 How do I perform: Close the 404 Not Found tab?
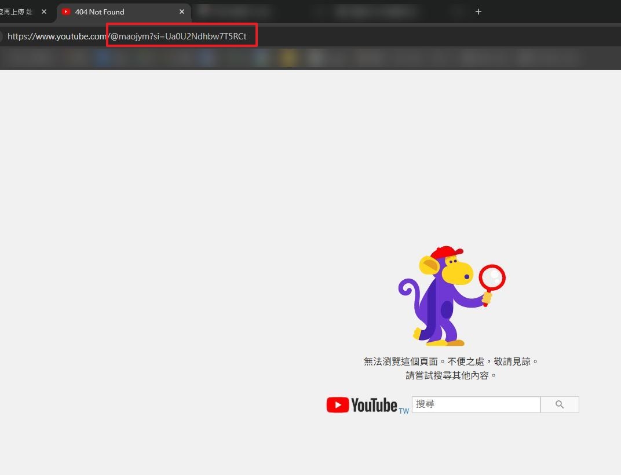(x=182, y=12)
